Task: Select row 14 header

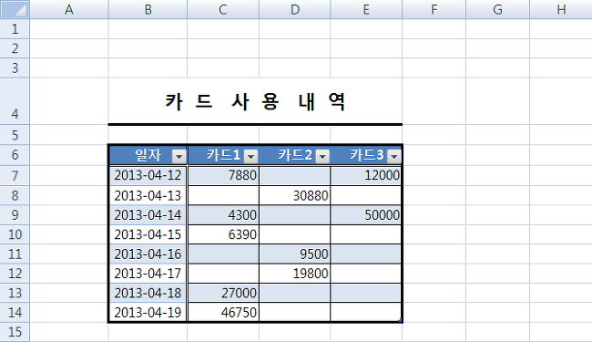Action: [x=15, y=313]
